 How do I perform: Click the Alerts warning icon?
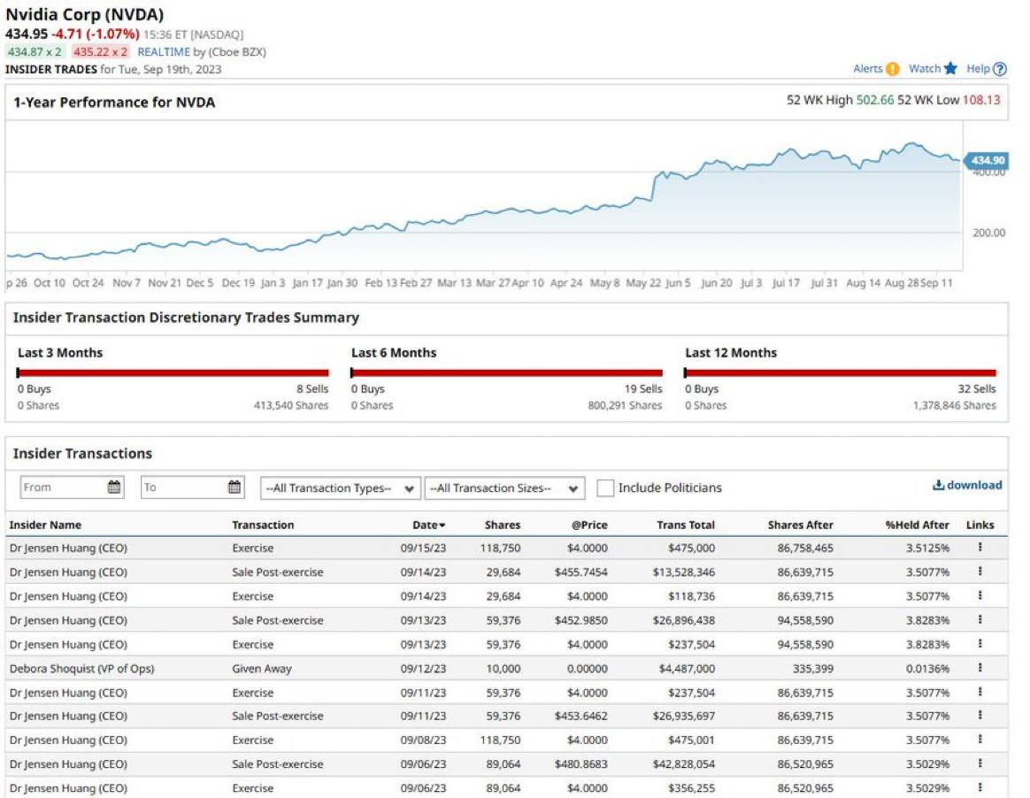pyautogui.click(x=892, y=69)
